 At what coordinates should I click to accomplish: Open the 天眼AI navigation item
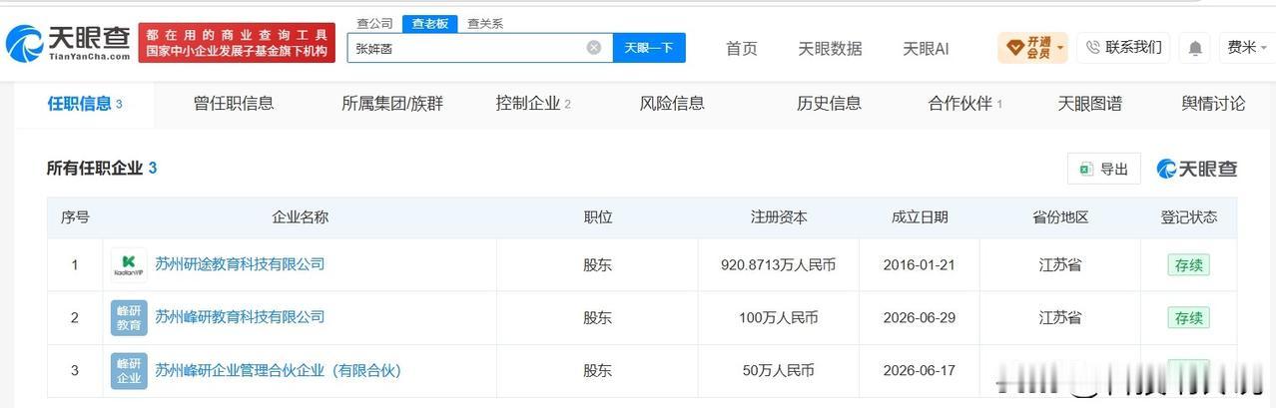[926, 48]
